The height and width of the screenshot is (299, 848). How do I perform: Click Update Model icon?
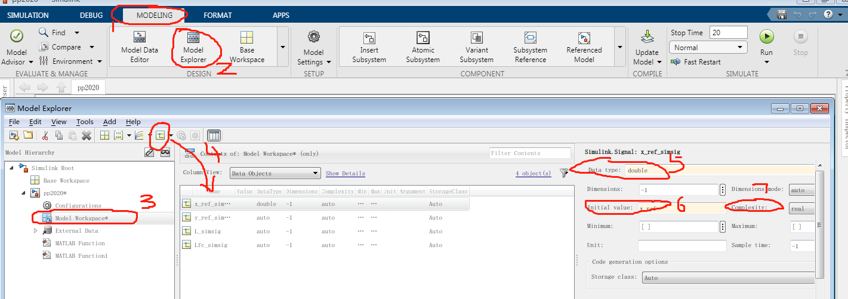647,38
